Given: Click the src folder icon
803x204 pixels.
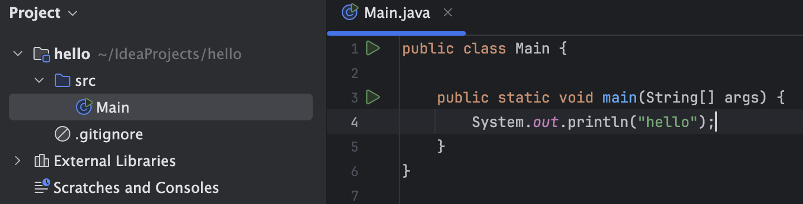Looking at the screenshot, I should tap(63, 81).
